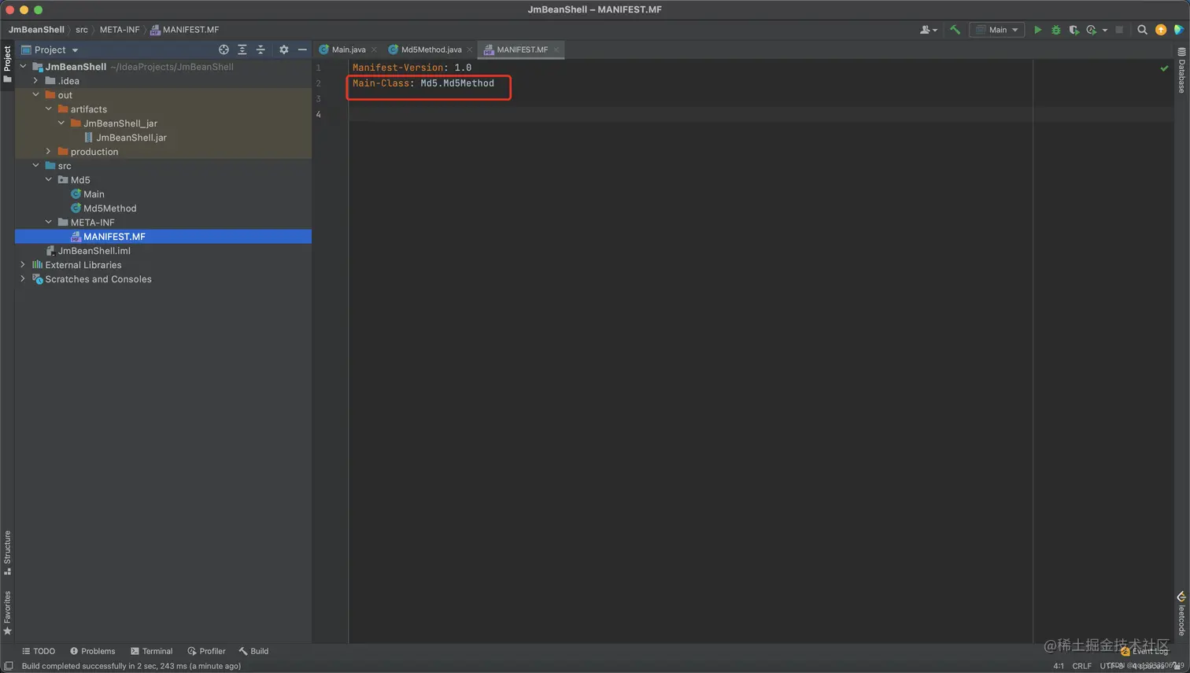The image size is (1190, 673).
Task: Open the Problems tool window
Action: [92, 651]
